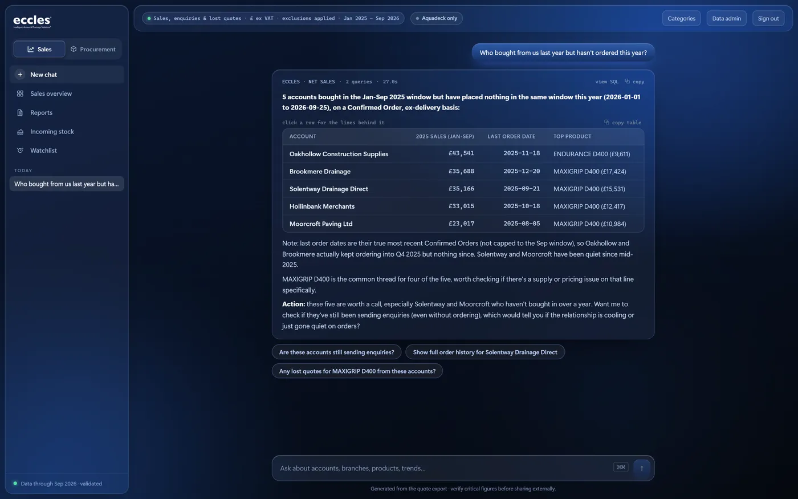Click the Reports document icon
The width and height of the screenshot is (798, 499).
[20, 113]
